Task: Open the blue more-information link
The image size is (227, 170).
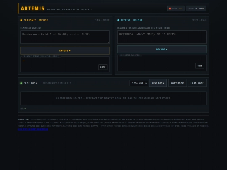Action: click(33, 129)
